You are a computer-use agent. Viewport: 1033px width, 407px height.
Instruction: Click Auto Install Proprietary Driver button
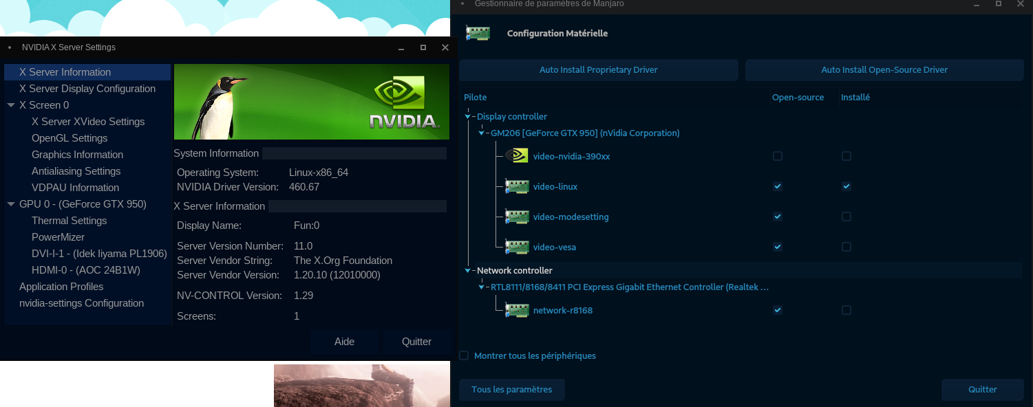pos(598,70)
